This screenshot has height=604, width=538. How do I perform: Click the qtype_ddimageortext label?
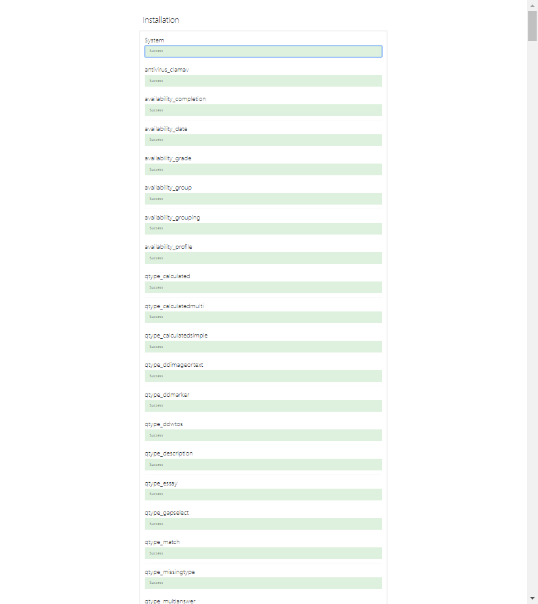click(x=173, y=365)
